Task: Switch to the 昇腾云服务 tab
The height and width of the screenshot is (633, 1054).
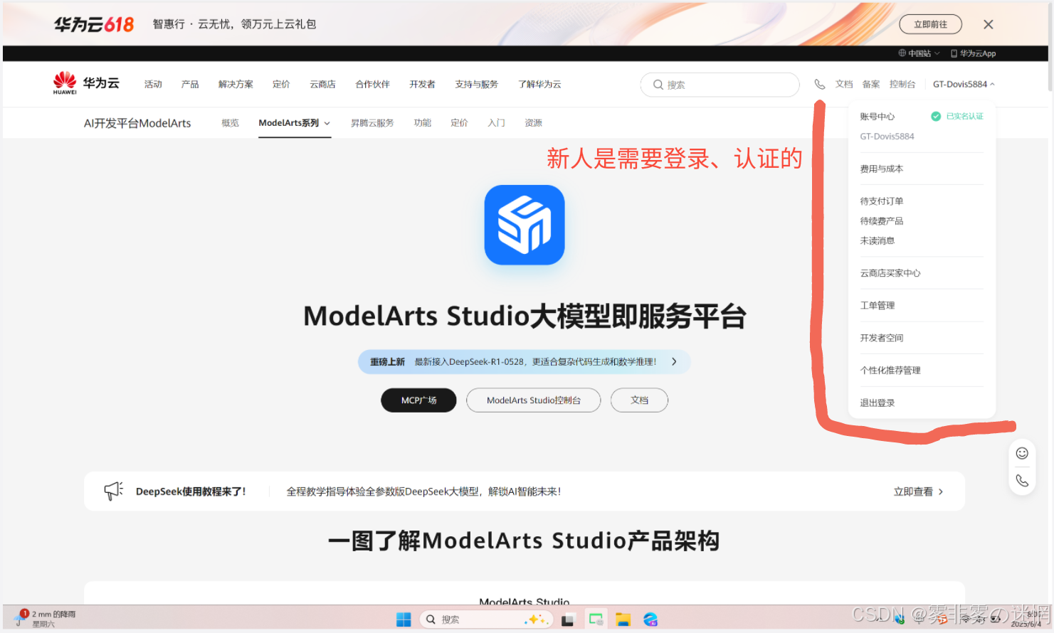Action: point(372,123)
